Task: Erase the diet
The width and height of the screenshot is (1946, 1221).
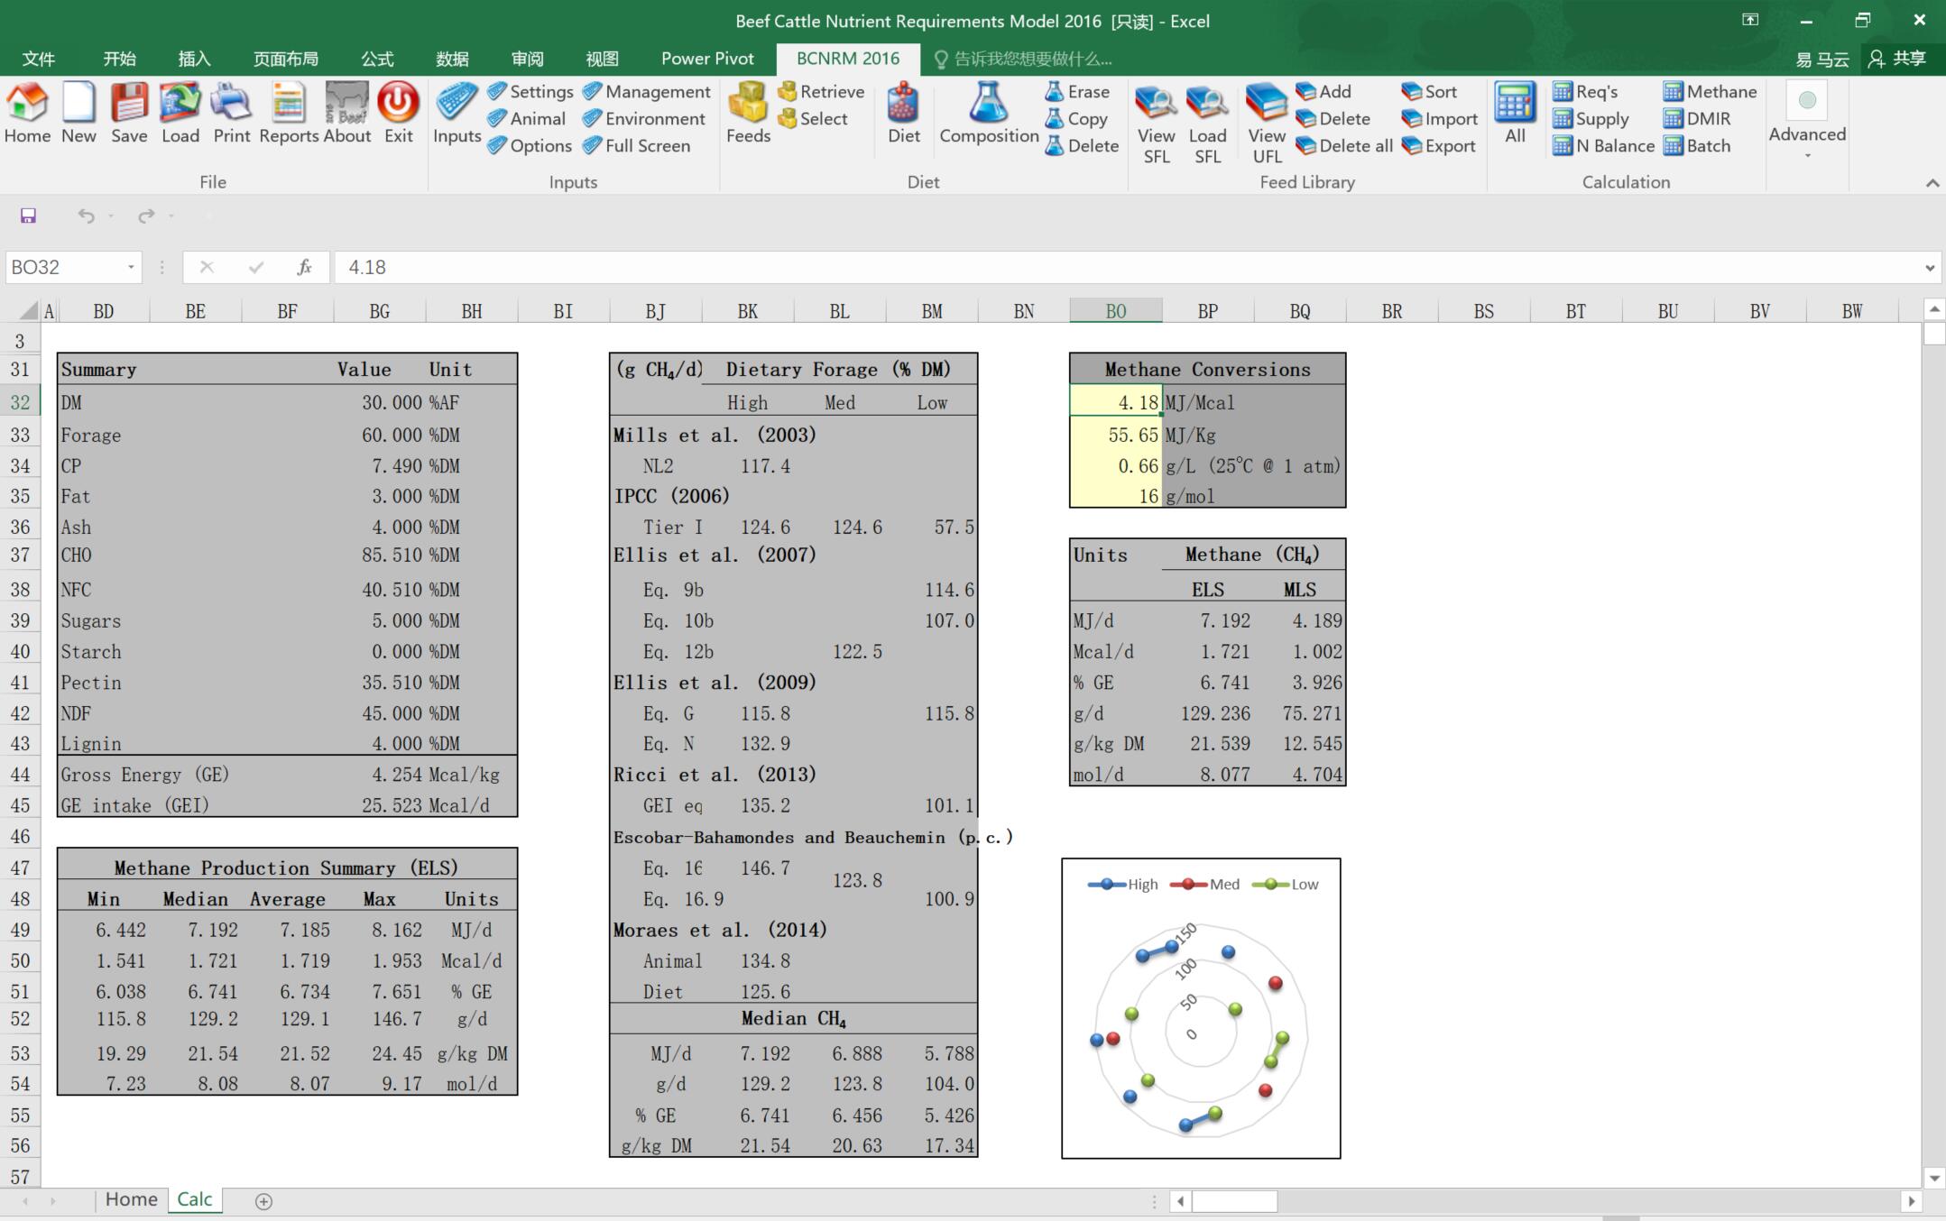Action: 1077,91
